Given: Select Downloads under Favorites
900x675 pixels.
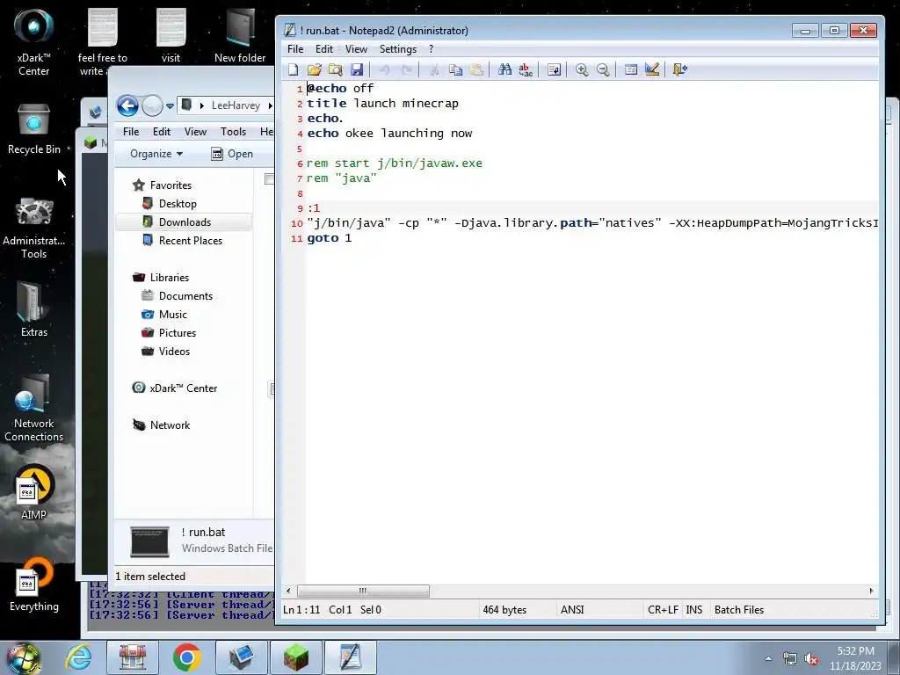Looking at the screenshot, I should (x=184, y=222).
